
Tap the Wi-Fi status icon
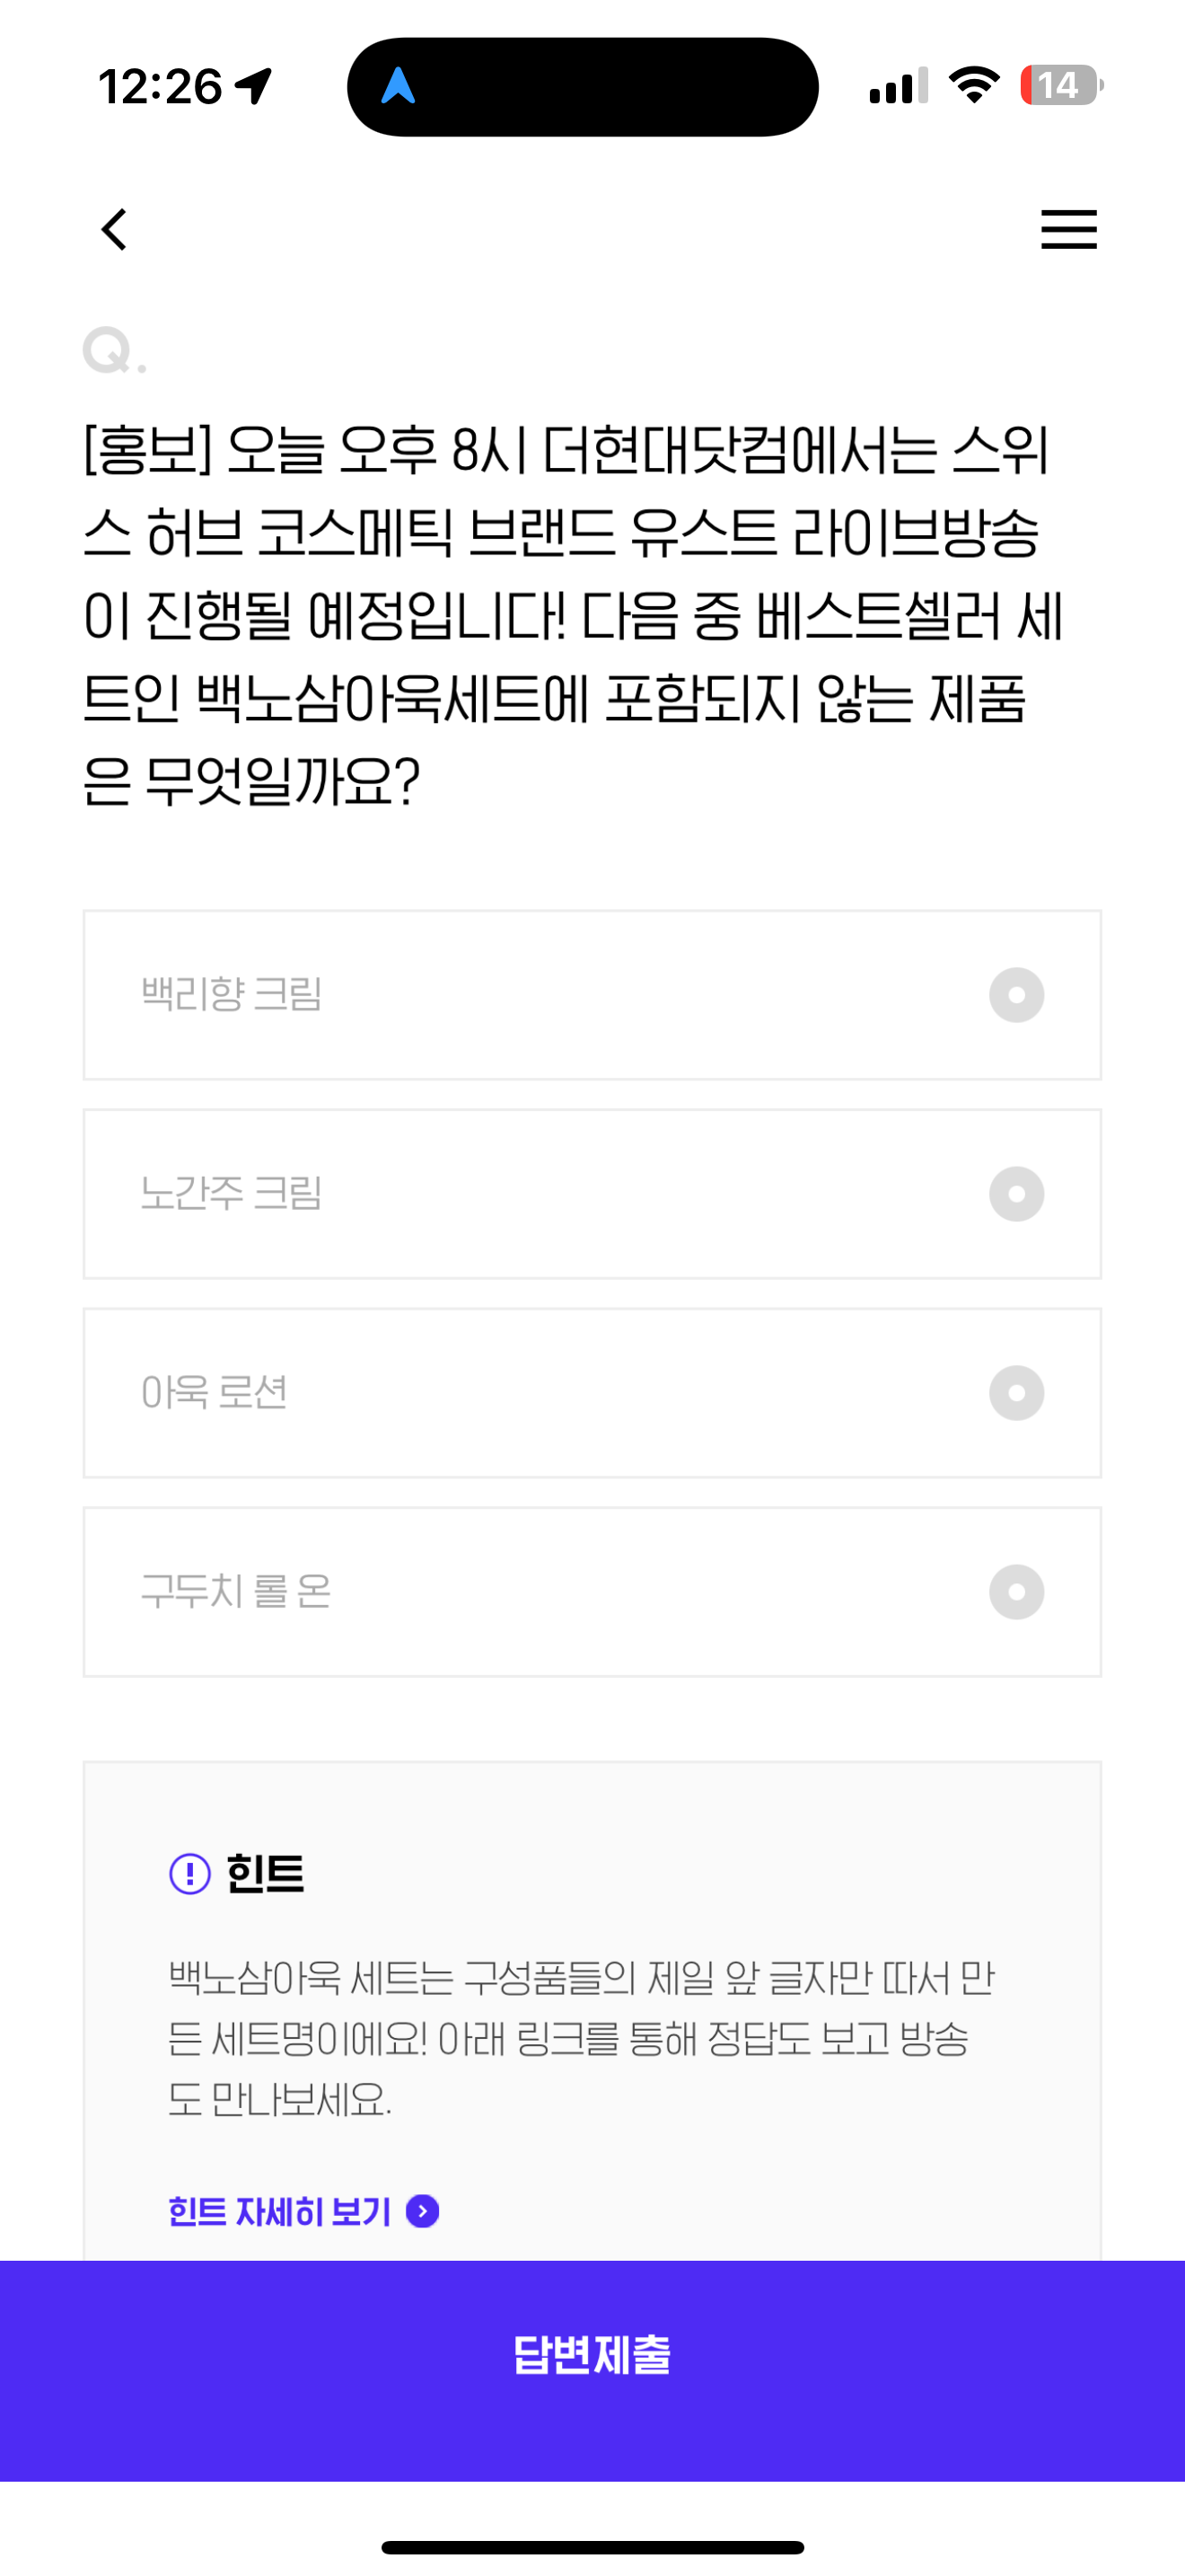coord(974,85)
